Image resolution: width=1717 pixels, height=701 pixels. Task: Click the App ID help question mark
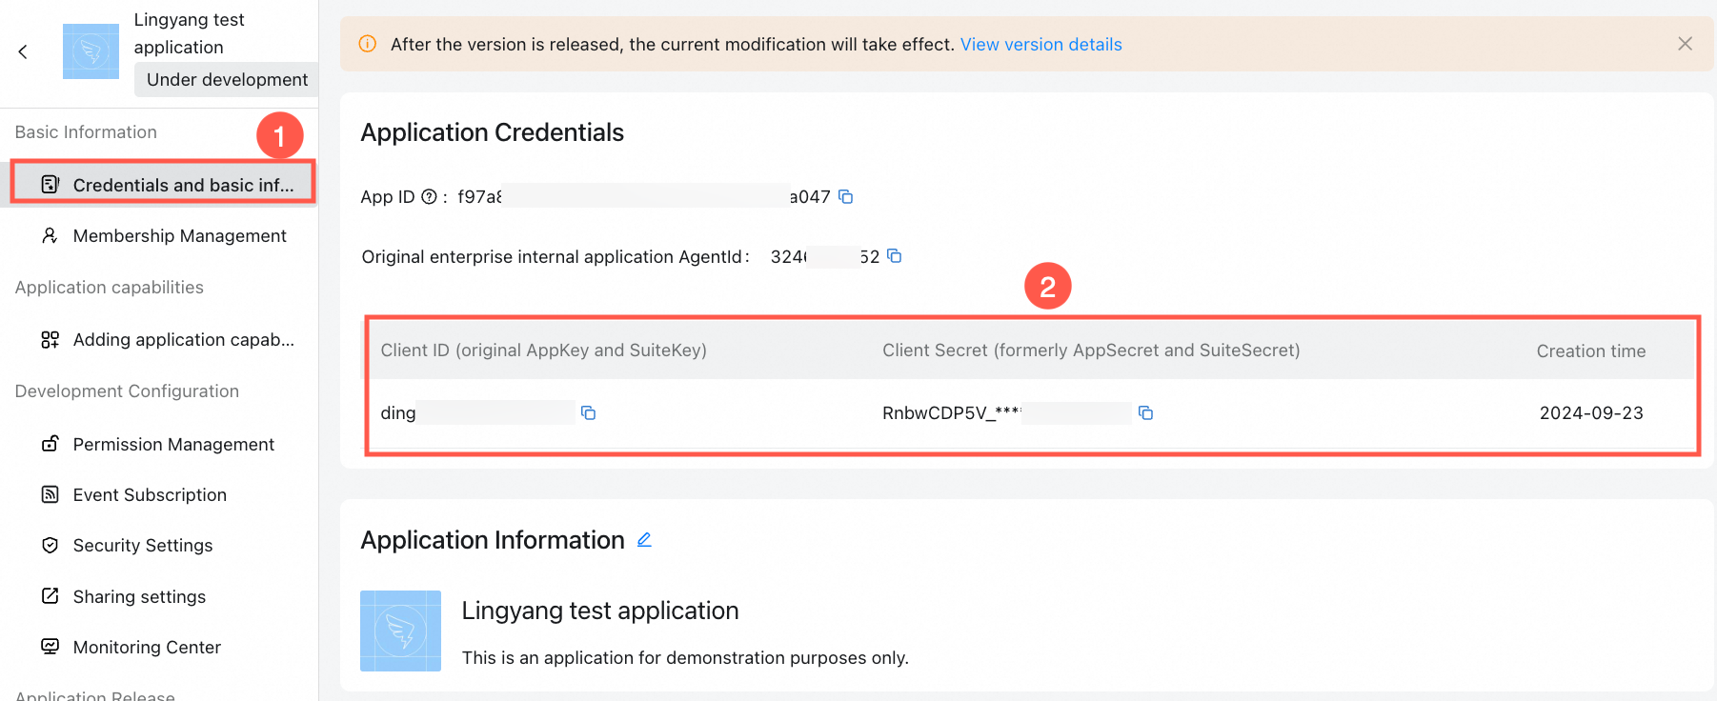[429, 197]
